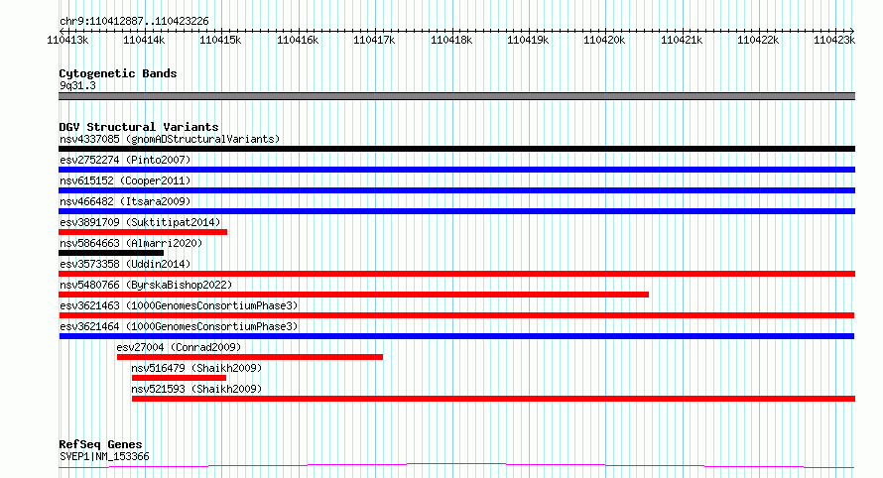883x478 pixels.
Task: Click the magenta SVEP1 gene line
Action: coord(456,466)
